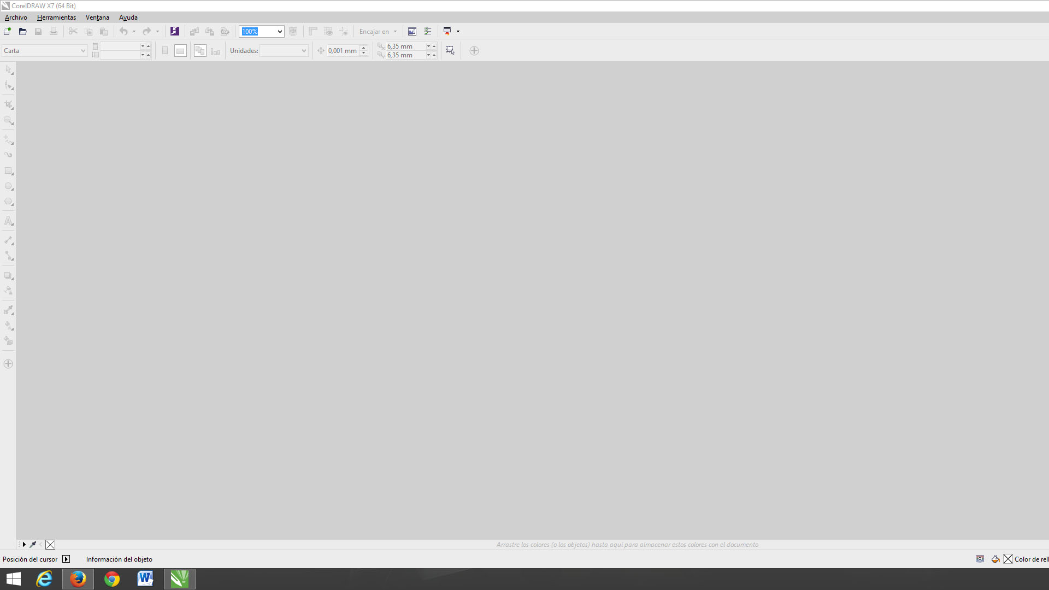The height and width of the screenshot is (590, 1049).
Task: Select the Zoom magnifier tool
Action: click(x=9, y=121)
